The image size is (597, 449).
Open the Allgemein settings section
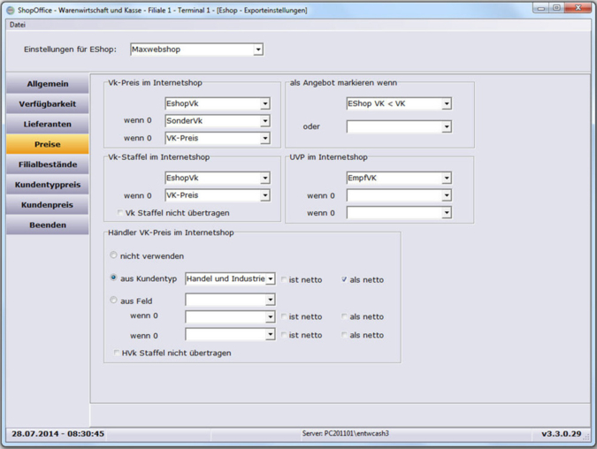click(48, 84)
